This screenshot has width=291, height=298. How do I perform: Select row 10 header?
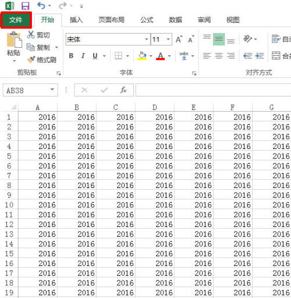click(x=9, y=205)
